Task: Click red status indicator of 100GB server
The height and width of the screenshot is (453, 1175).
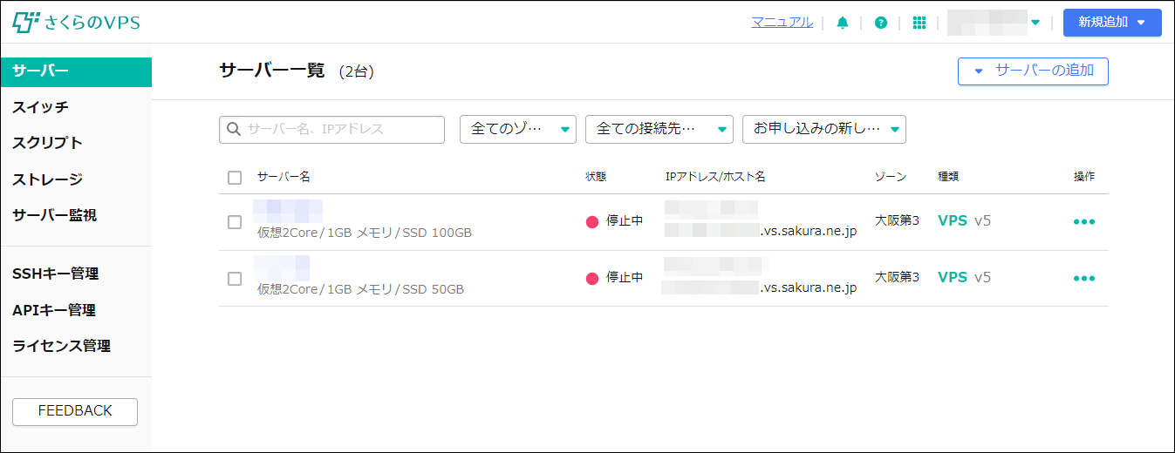Action: (592, 221)
